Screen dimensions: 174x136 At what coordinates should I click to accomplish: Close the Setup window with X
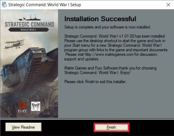tap(168, 5)
